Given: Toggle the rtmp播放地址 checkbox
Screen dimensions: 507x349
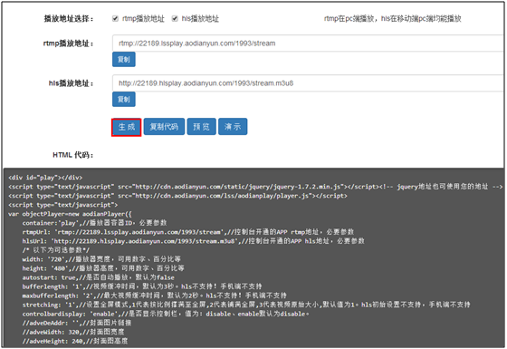Looking at the screenshot, I should pyautogui.click(x=115, y=18).
